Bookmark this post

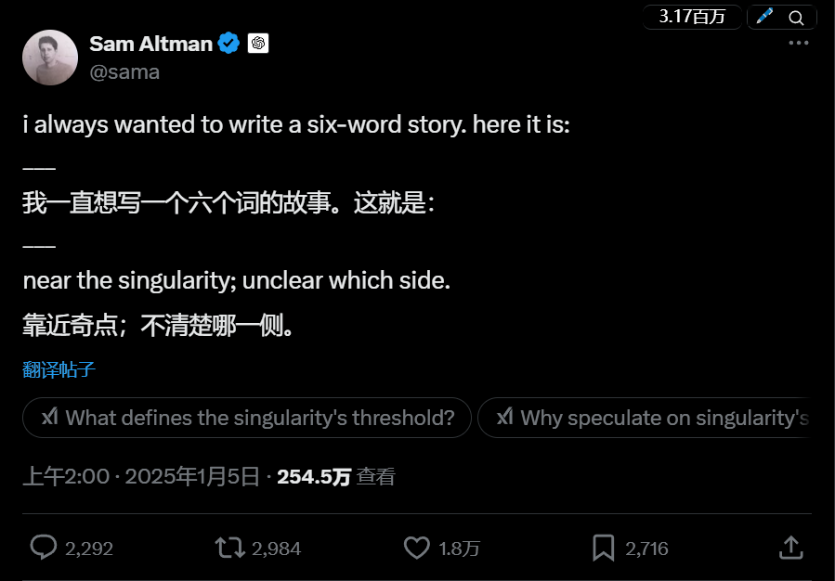pyautogui.click(x=604, y=548)
